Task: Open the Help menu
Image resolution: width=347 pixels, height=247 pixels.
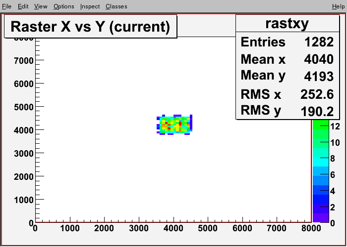Action: click(x=338, y=6)
